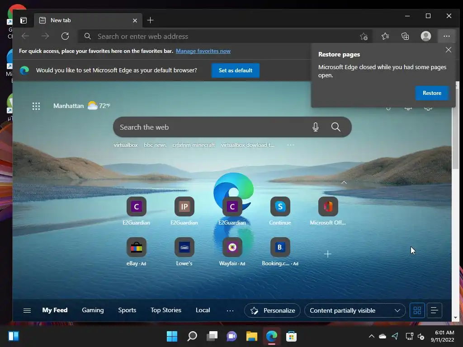Click the magnifier search icon in web search box
The width and height of the screenshot is (463, 347).
tap(336, 127)
